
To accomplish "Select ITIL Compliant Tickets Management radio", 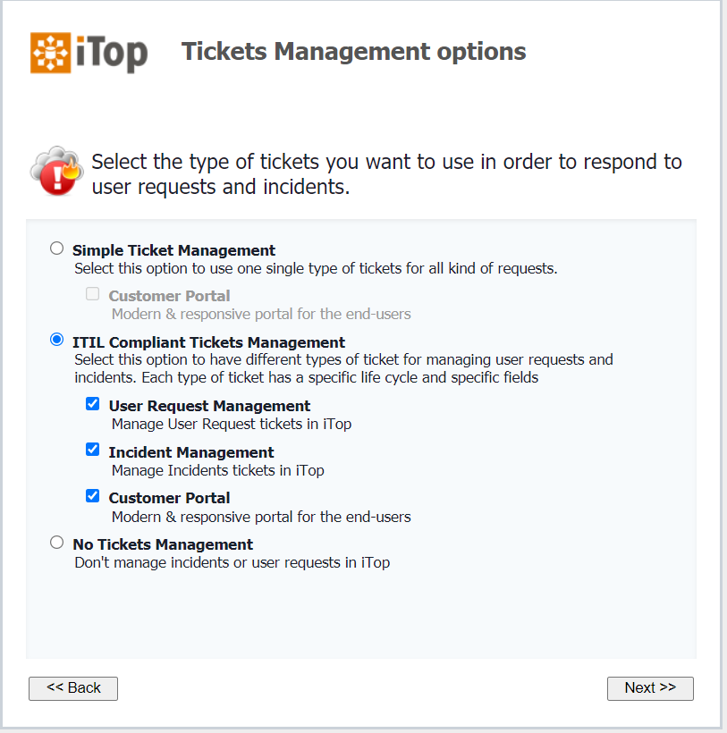I will (x=57, y=340).
